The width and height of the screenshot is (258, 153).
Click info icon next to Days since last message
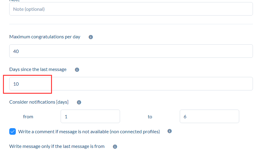click(77, 70)
